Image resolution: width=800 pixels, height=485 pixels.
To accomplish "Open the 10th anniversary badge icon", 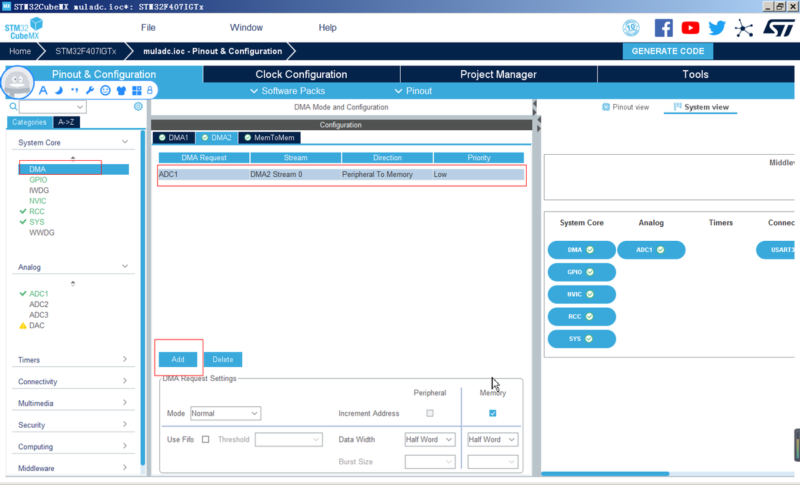I will pyautogui.click(x=631, y=28).
